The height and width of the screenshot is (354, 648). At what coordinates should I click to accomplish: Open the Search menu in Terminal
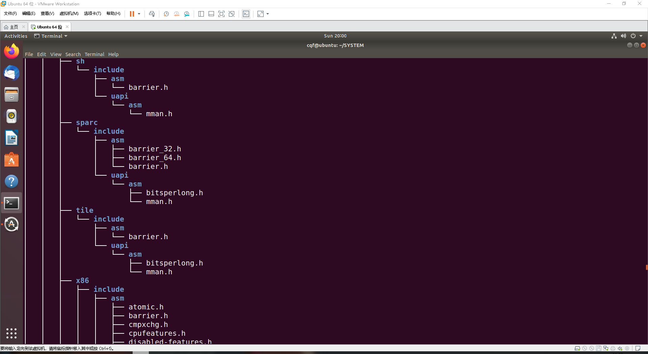73,54
